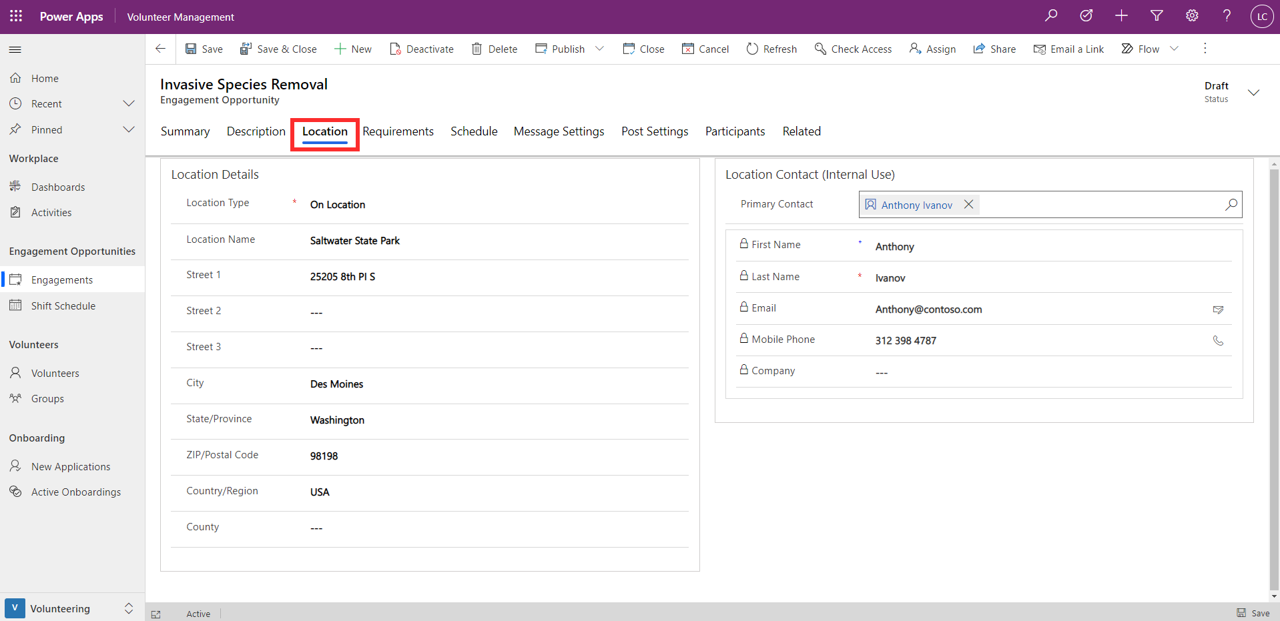
Task: Expand the Publish dropdown chevron
Action: click(599, 49)
